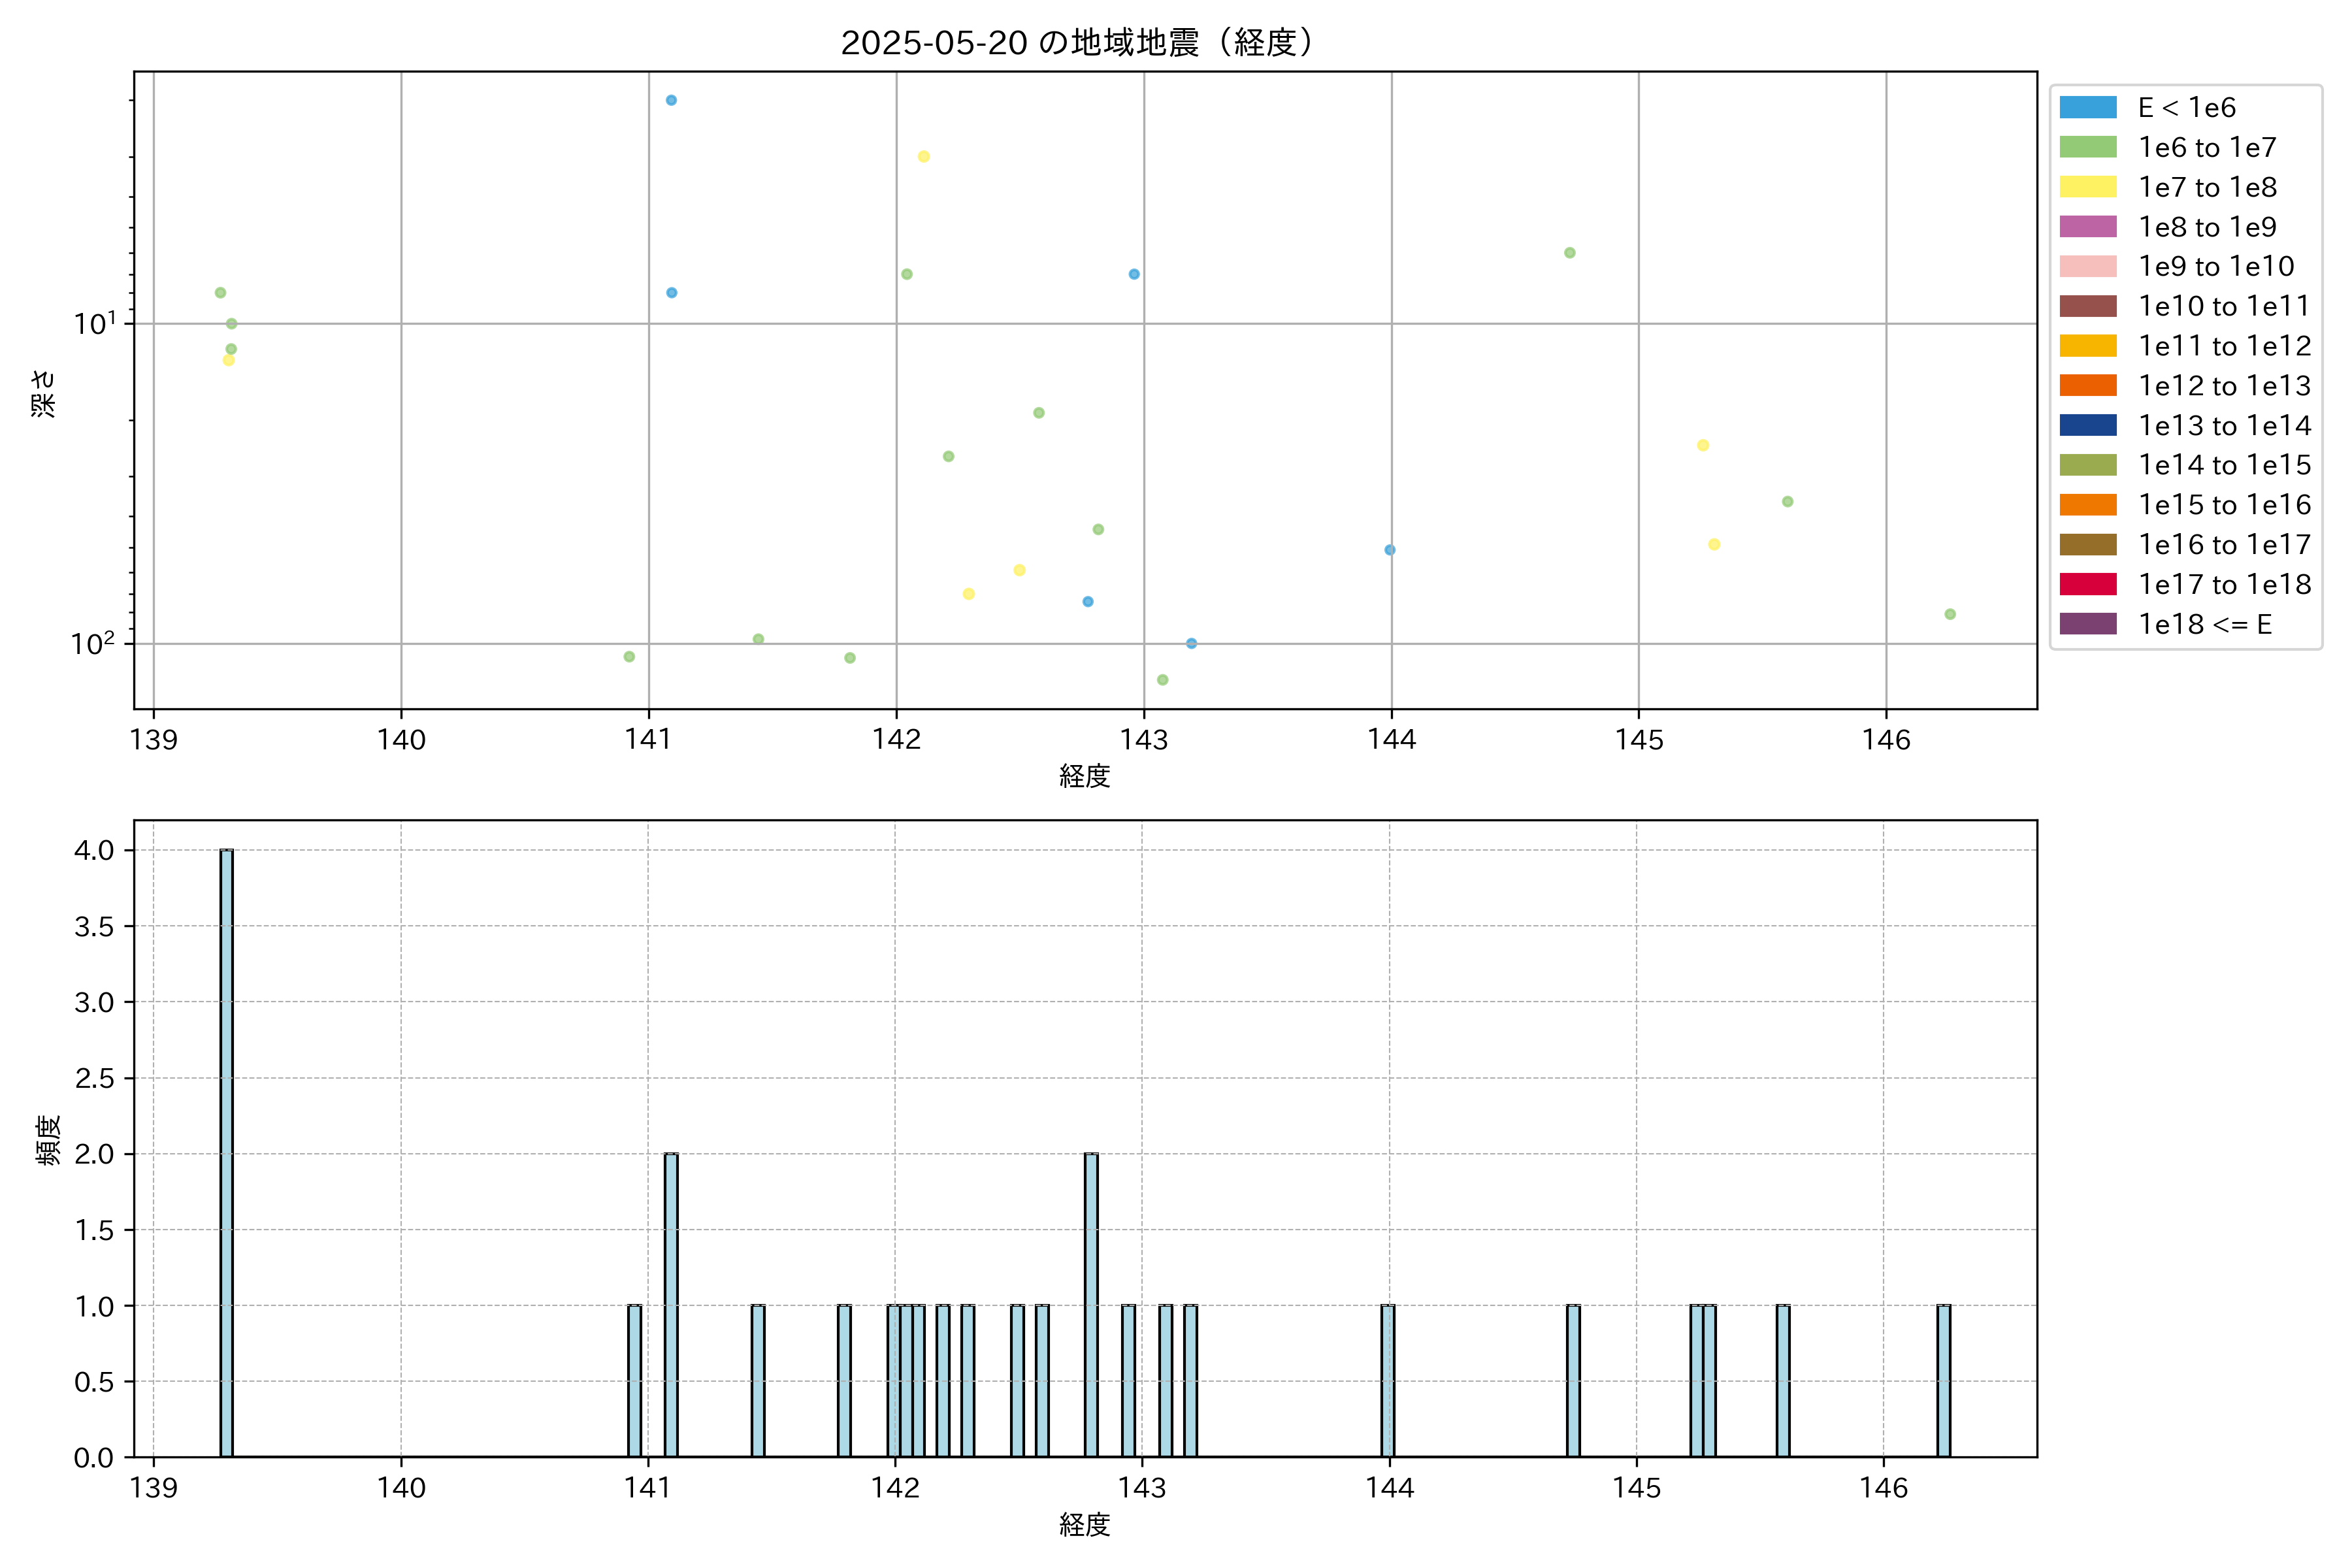Click the pink 1e9 to 1e10 legend swatch
2352x1568 pixels.
(2088, 266)
